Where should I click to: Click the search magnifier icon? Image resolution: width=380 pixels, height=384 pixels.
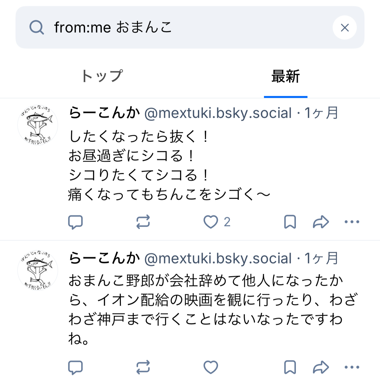click(x=37, y=27)
